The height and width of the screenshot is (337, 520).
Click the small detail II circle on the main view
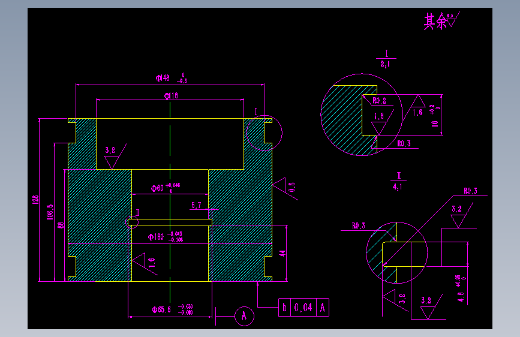[133, 222]
